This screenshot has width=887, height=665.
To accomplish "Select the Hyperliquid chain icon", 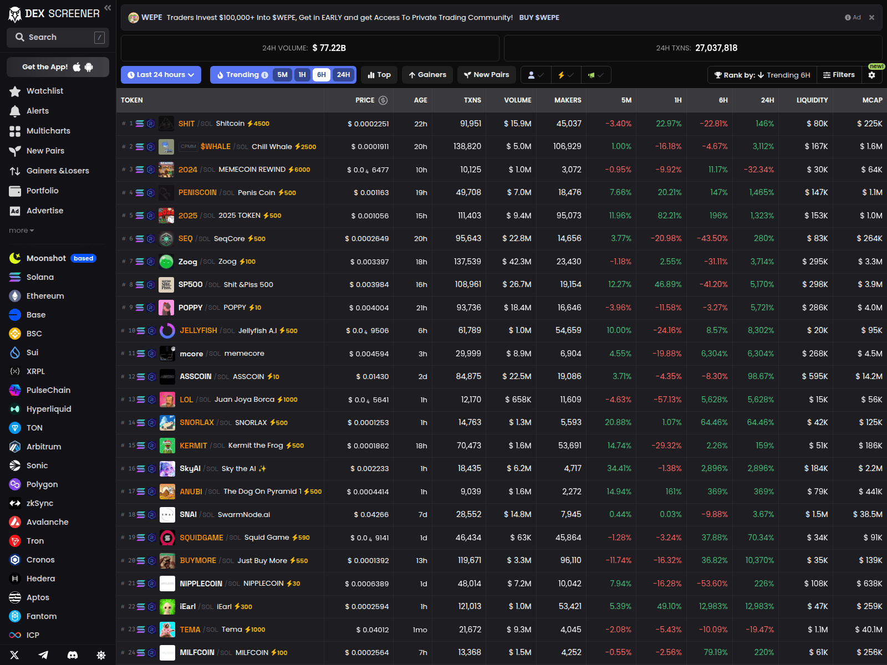I will coord(15,409).
